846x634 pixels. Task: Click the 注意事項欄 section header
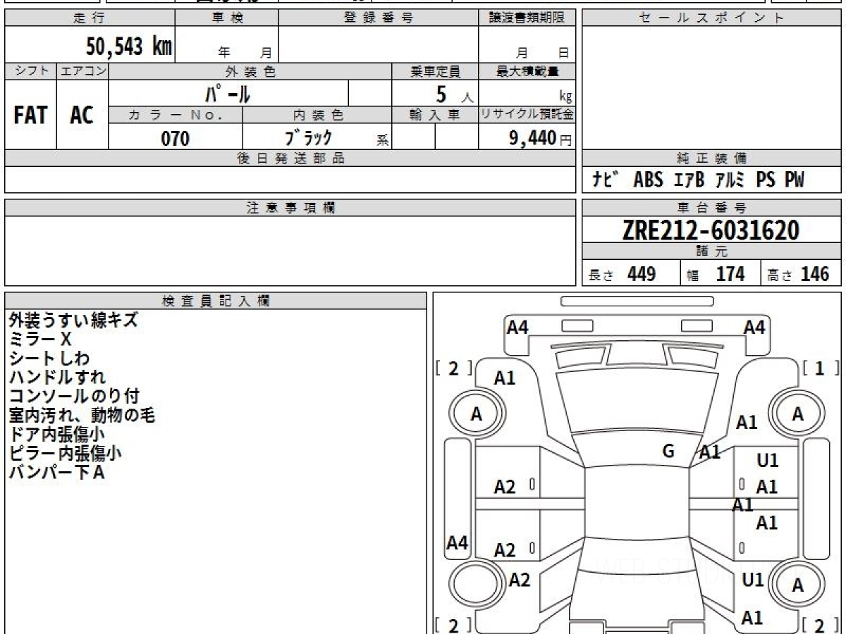(290, 208)
